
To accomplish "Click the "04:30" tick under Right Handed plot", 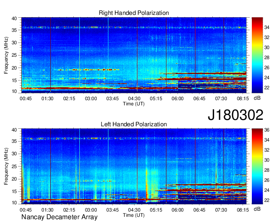I will click(134, 99).
